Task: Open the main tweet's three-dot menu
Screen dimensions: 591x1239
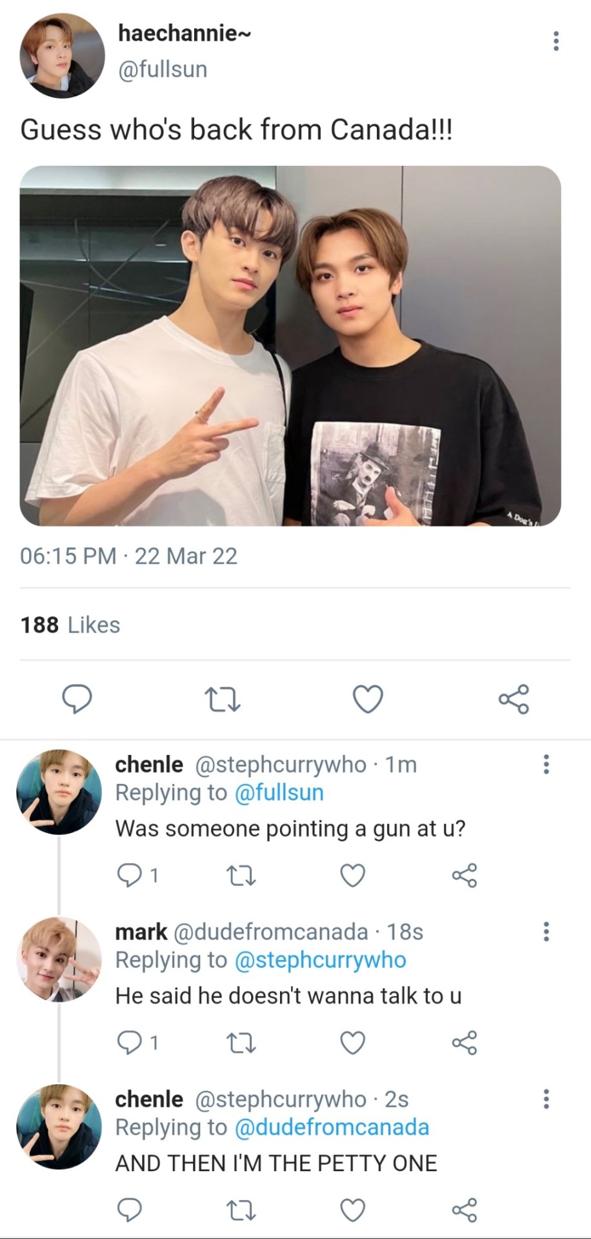Action: [x=556, y=41]
